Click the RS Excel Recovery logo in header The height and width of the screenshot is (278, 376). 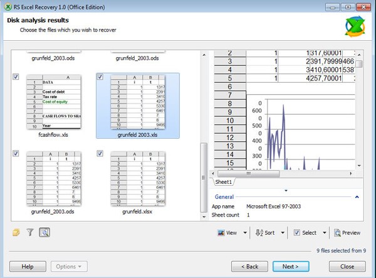355,26
